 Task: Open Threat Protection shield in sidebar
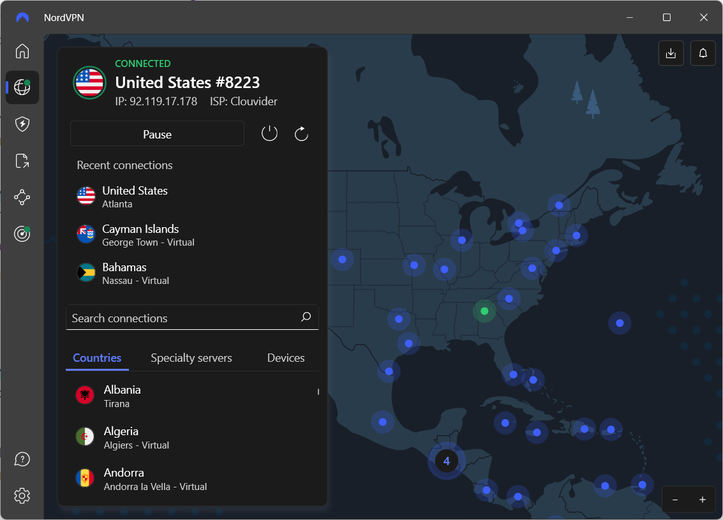coord(22,124)
